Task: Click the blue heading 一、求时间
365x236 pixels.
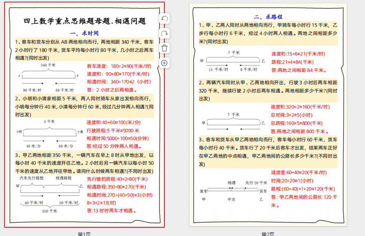Action: tap(84, 33)
